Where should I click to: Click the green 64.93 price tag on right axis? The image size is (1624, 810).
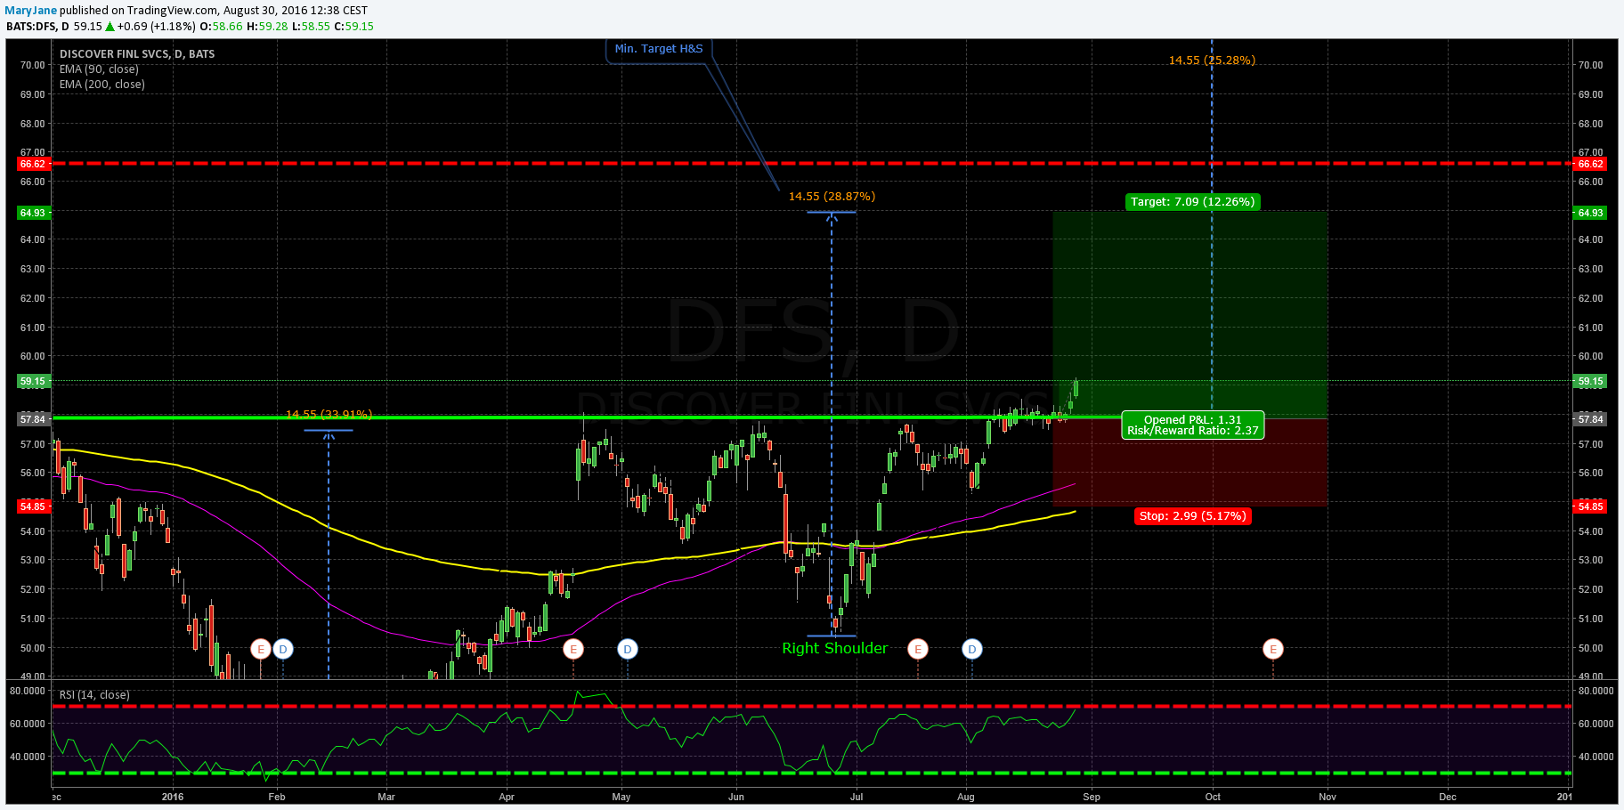1590,213
